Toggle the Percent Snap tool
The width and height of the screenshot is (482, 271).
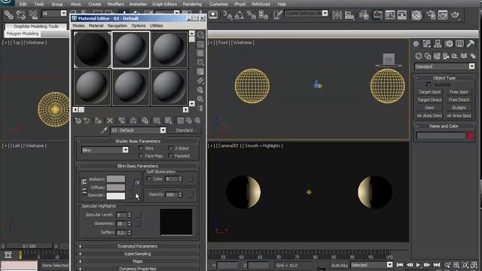click(x=251, y=15)
